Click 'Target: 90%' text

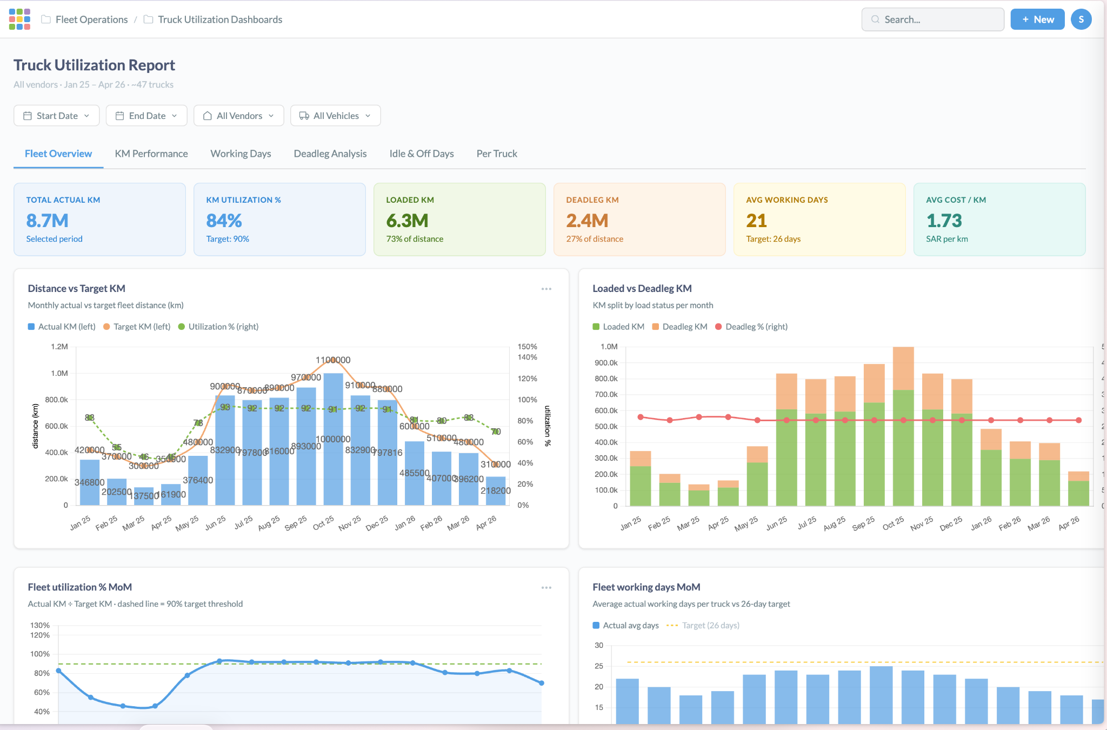(x=228, y=239)
